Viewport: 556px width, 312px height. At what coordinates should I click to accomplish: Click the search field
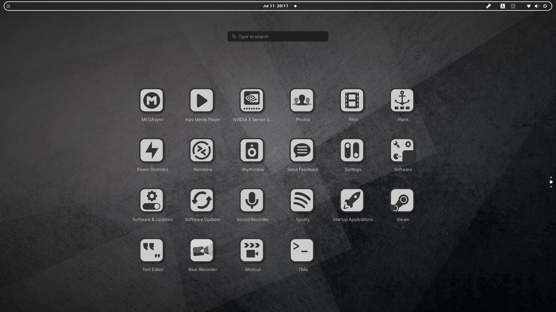(x=278, y=36)
